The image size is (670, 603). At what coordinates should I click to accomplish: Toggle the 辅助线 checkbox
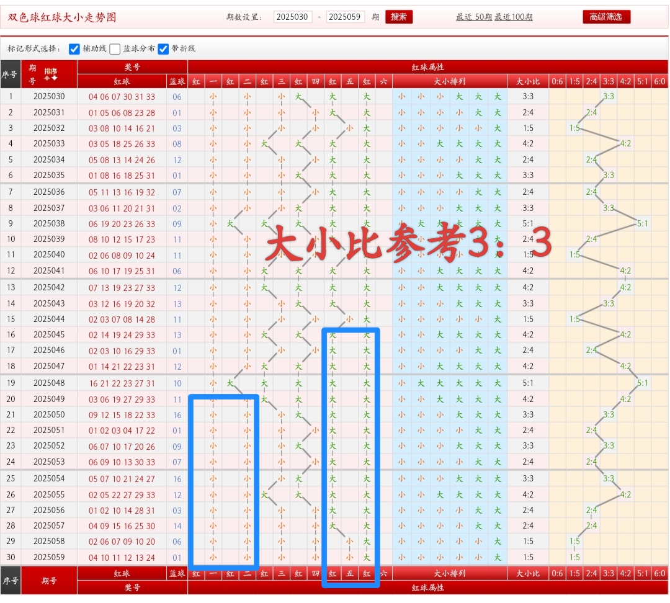click(74, 49)
